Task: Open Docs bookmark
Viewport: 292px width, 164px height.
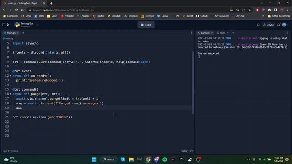Action: 39,16
